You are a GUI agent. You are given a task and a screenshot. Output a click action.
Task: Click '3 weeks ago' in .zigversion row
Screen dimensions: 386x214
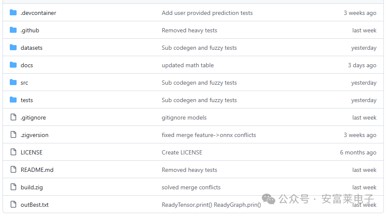(x=360, y=135)
